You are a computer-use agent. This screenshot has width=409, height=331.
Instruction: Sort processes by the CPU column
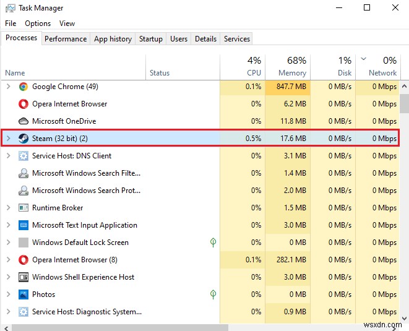[246, 67]
